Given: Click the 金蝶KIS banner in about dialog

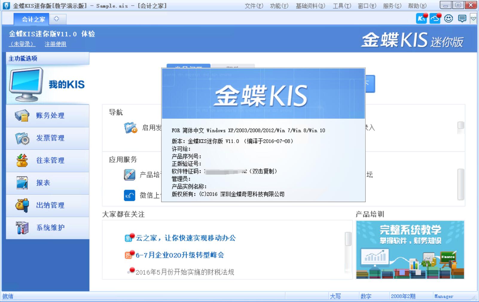Looking at the screenshot, I should tap(263, 94).
